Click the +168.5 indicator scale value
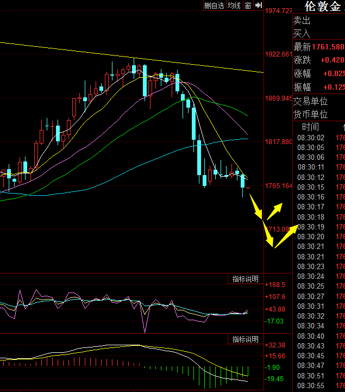The image size is (345, 392). 275,285
